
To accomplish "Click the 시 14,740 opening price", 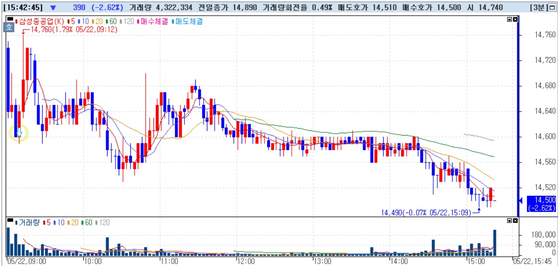I will tap(484, 8).
